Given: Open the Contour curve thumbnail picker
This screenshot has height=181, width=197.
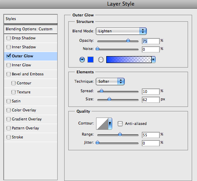Looking at the screenshot, I should (102, 124).
